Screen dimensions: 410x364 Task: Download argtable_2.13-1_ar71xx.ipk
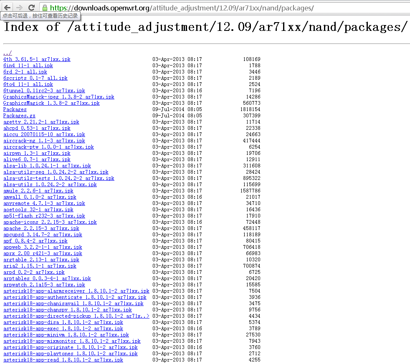(x=41, y=260)
